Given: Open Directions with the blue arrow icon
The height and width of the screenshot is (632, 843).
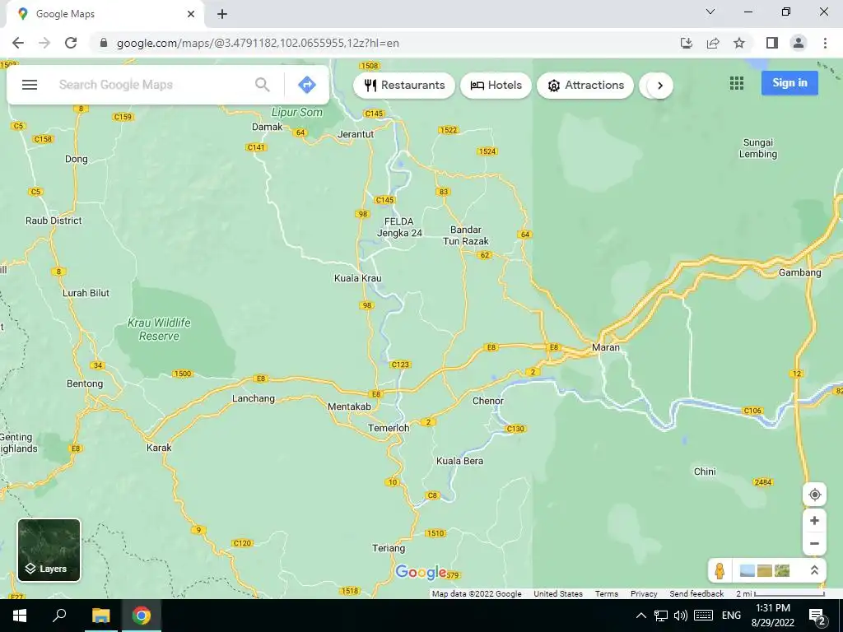Looking at the screenshot, I should (x=307, y=85).
